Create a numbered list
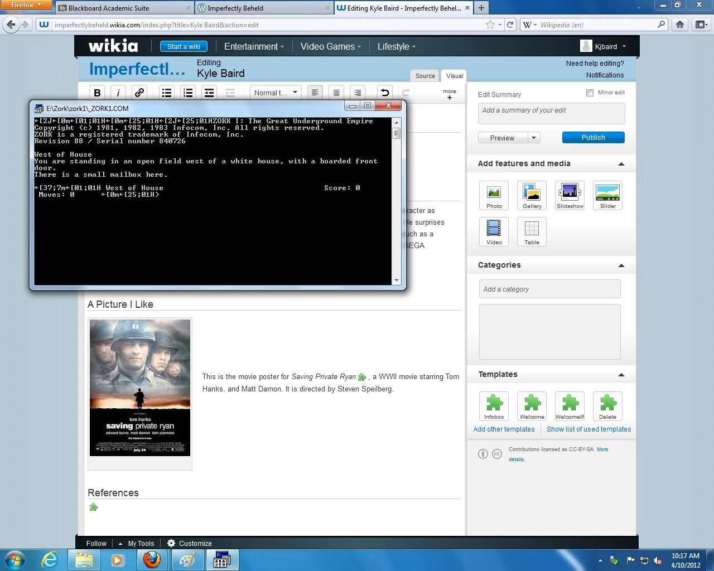 pyautogui.click(x=188, y=93)
